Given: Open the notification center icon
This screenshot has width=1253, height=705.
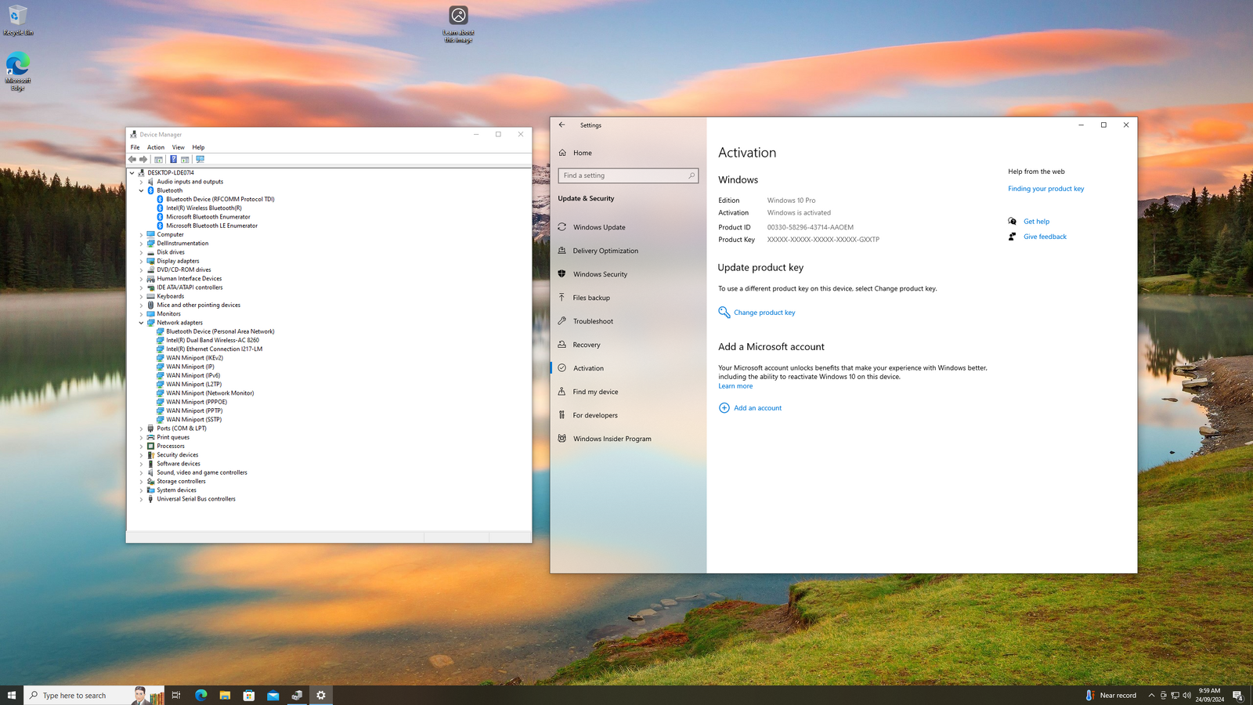Looking at the screenshot, I should pyautogui.click(x=1238, y=695).
